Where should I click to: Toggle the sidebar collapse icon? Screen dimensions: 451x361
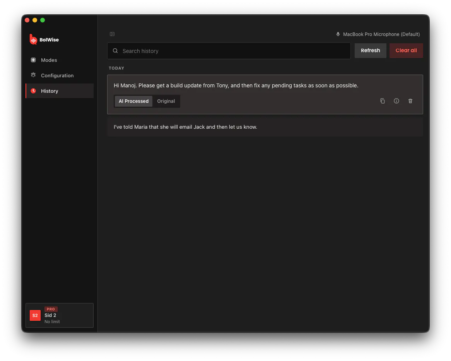point(112,34)
